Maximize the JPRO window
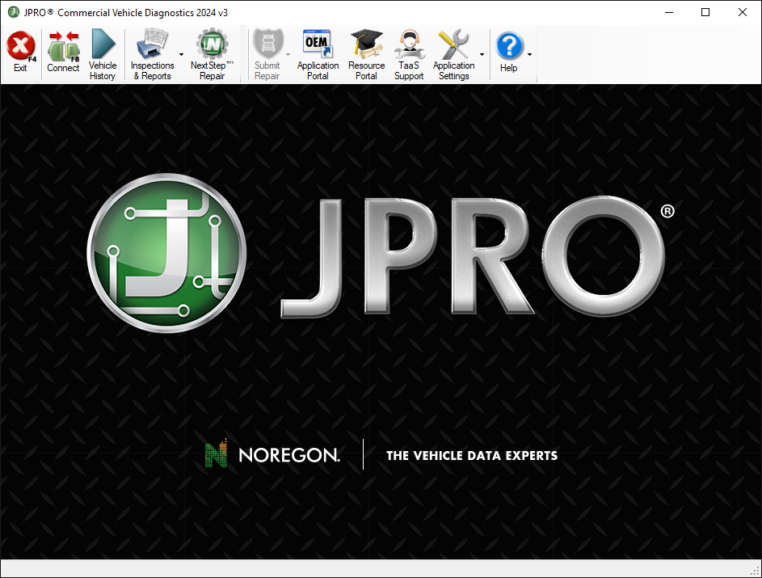Viewport: 762px width, 578px height. (x=705, y=12)
